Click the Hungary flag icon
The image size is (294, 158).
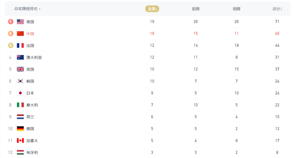[x=20, y=152]
